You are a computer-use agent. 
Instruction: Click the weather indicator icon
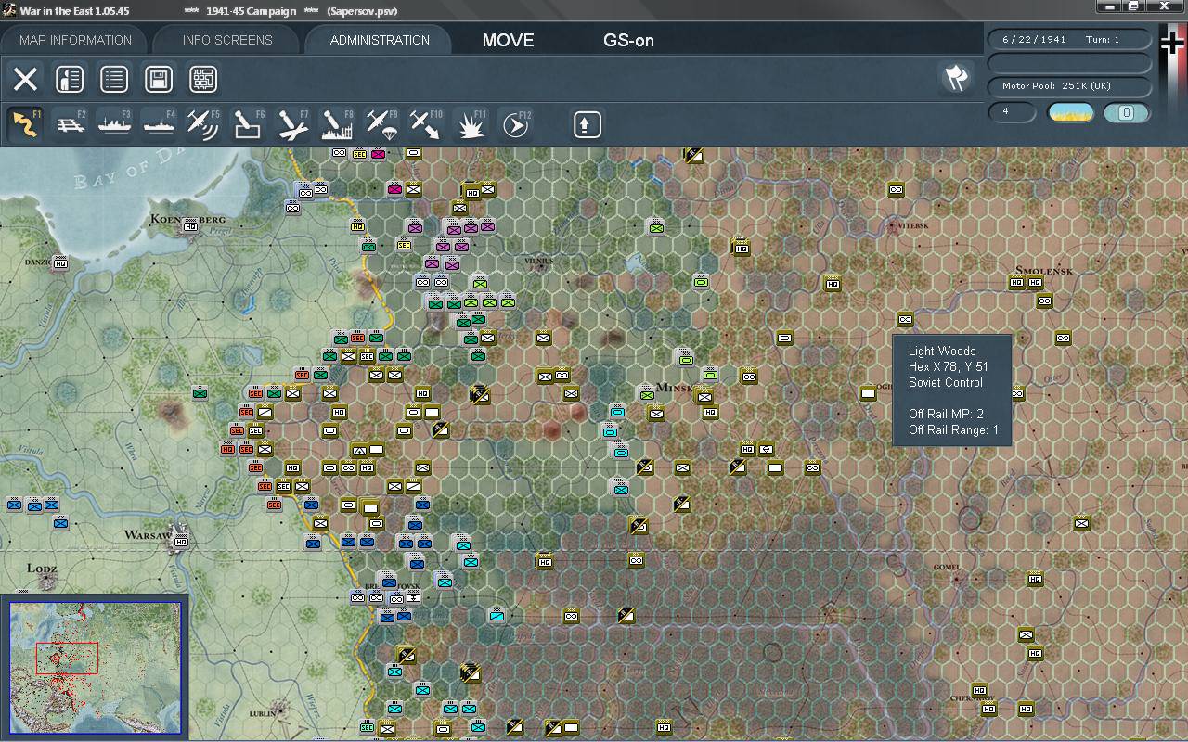point(1071,113)
